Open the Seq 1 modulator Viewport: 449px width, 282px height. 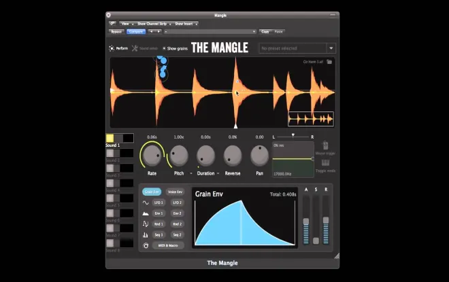click(159, 235)
